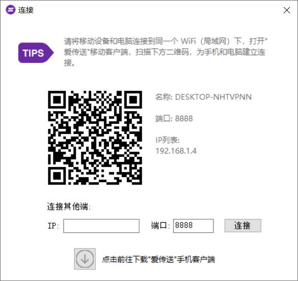
Task: Click the 连接 window title text
Action: coord(26,10)
